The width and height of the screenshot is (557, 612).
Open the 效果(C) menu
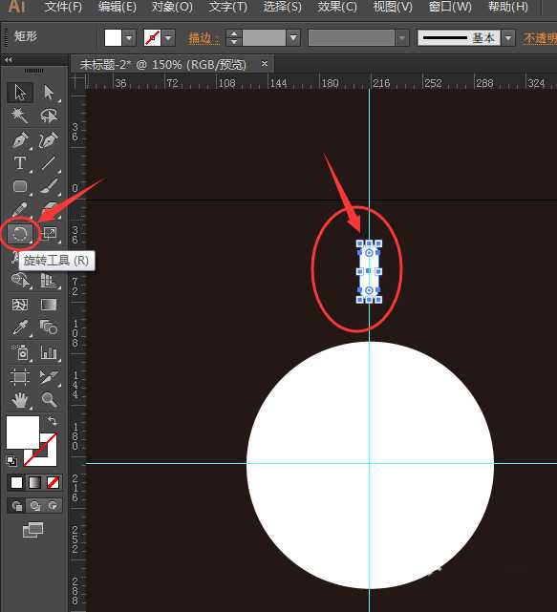[337, 7]
